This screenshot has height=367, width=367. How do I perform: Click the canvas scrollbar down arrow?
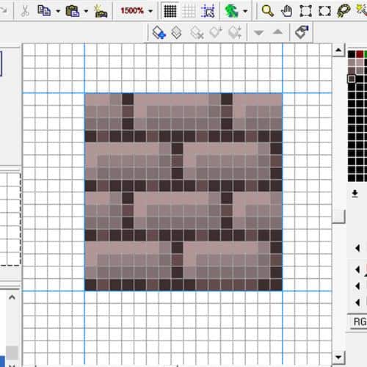coord(338,357)
